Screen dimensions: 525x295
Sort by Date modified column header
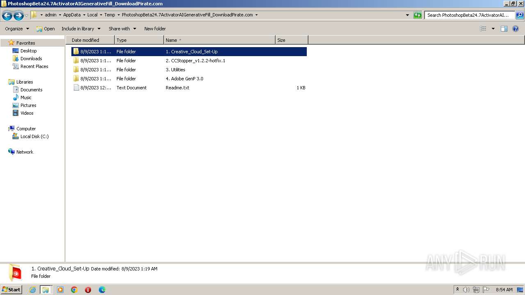coord(90,40)
